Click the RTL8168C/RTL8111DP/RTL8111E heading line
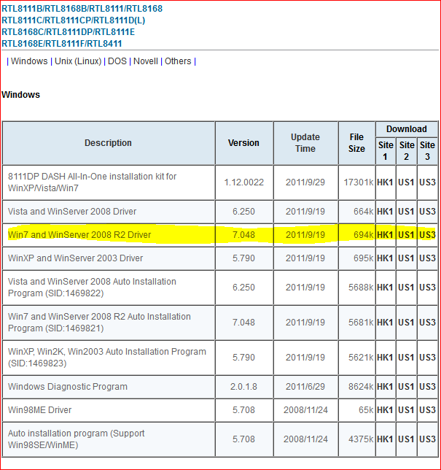Screen dimensions: 441x470 (69, 32)
